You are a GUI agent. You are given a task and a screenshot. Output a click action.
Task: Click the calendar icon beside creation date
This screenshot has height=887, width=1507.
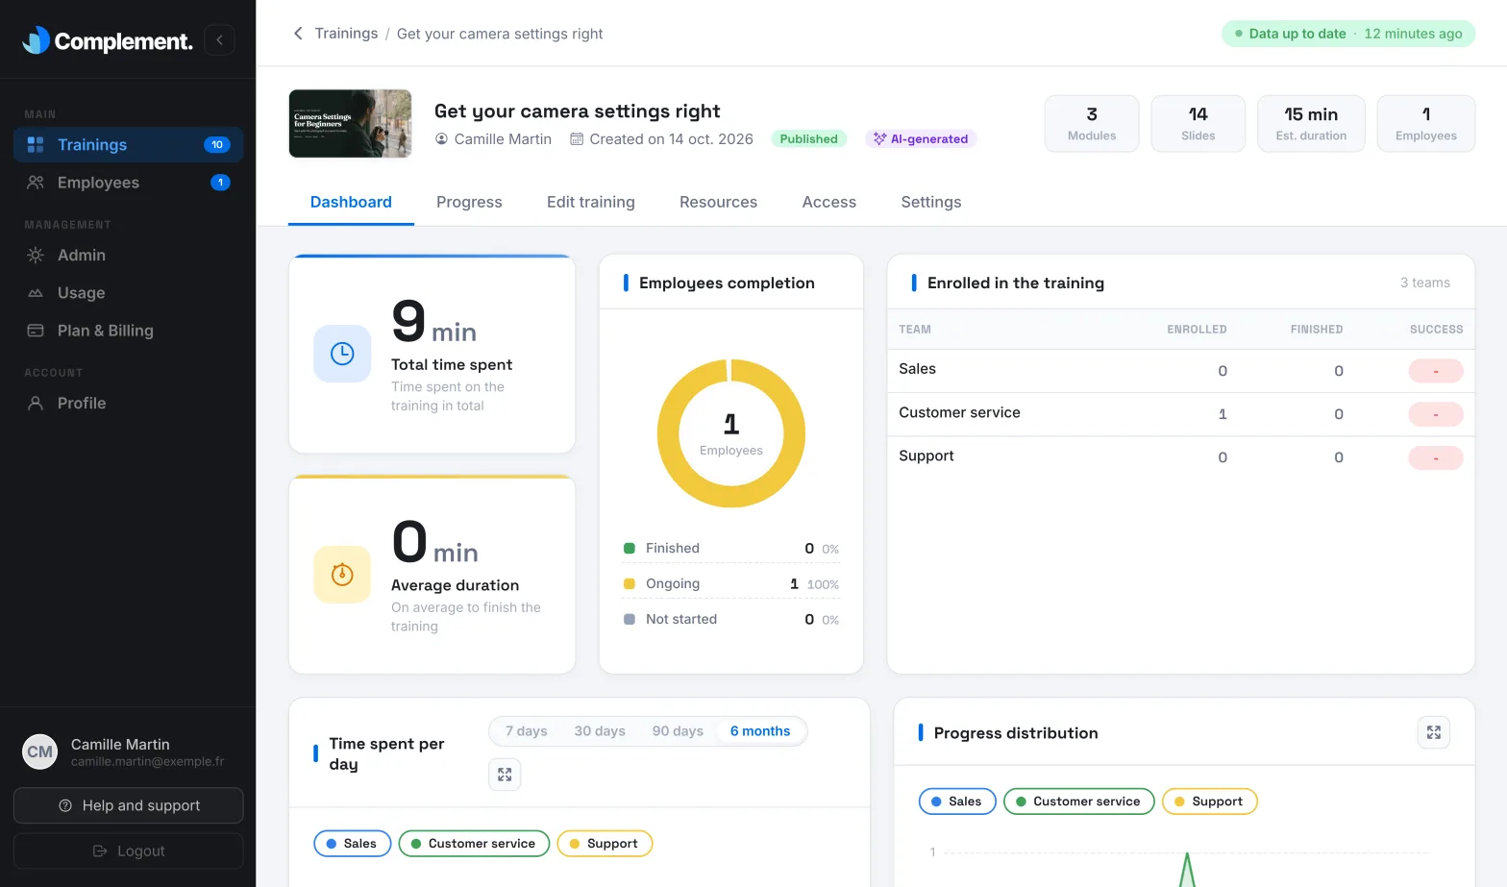(x=577, y=139)
